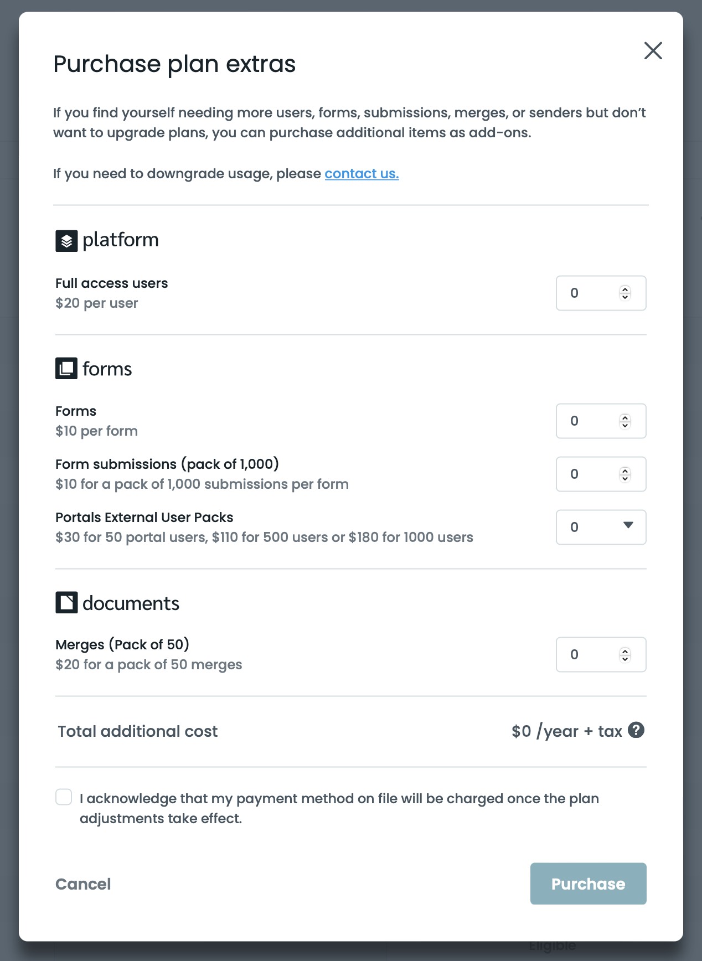Viewport: 702px width, 961px height.
Task: Click the platform stack icon
Action: [66, 241]
